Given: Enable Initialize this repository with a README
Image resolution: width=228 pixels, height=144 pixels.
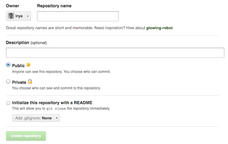Looking at the screenshot, I should click(8, 103).
